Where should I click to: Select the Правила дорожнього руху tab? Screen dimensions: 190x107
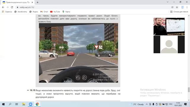coord(18,2)
